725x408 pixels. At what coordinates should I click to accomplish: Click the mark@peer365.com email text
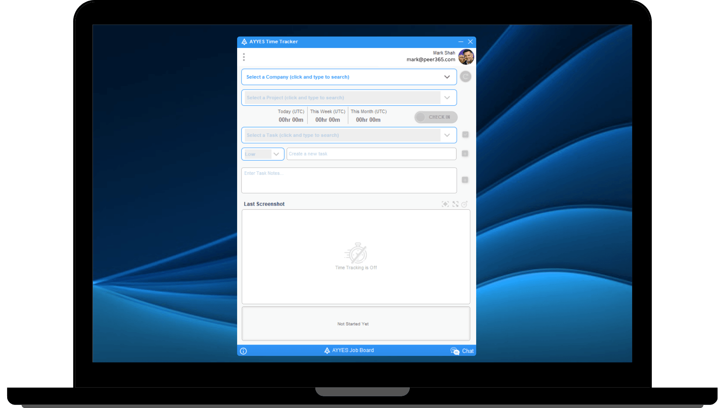[x=431, y=60]
